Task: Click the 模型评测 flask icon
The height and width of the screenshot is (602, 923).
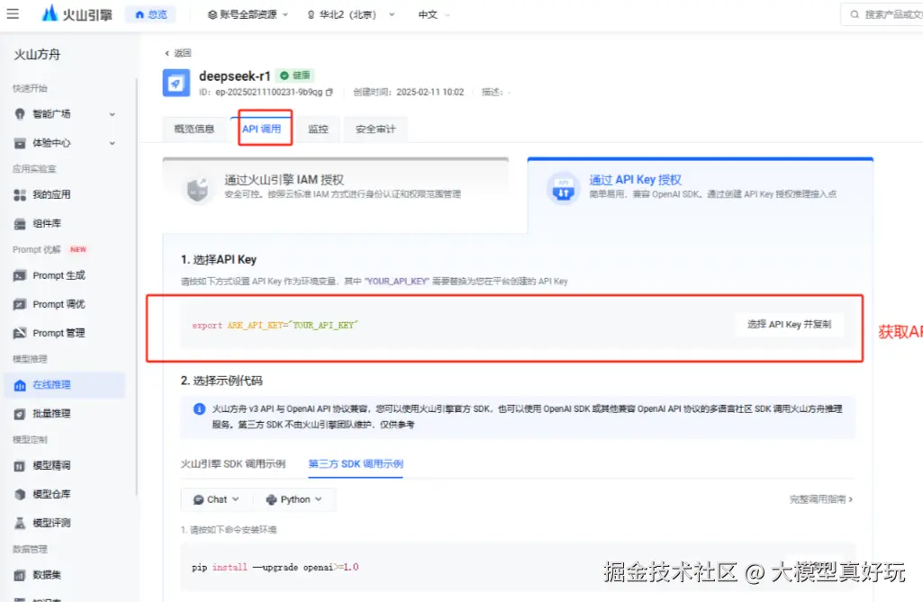Action: 20,523
